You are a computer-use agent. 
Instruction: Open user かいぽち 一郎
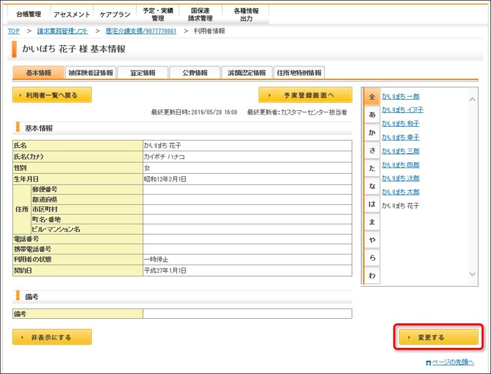(x=401, y=97)
